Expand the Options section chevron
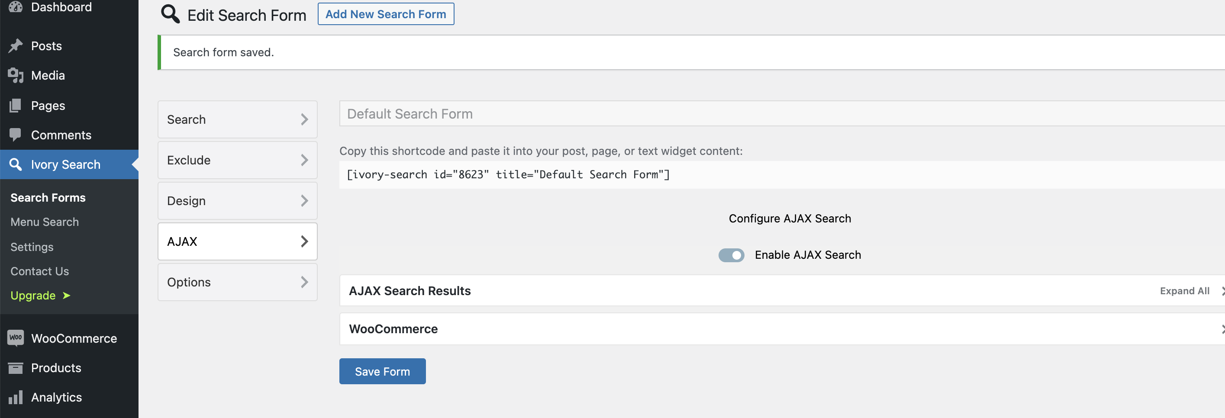The image size is (1225, 418). click(304, 282)
